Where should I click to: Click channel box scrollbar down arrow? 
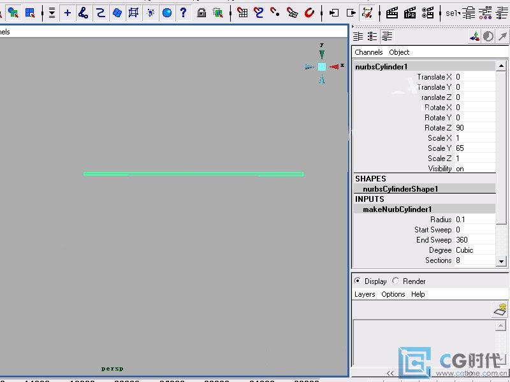tap(501, 261)
